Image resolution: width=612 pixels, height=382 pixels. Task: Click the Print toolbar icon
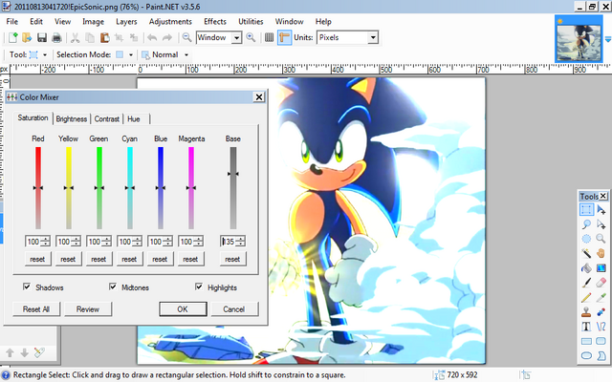[56, 38]
